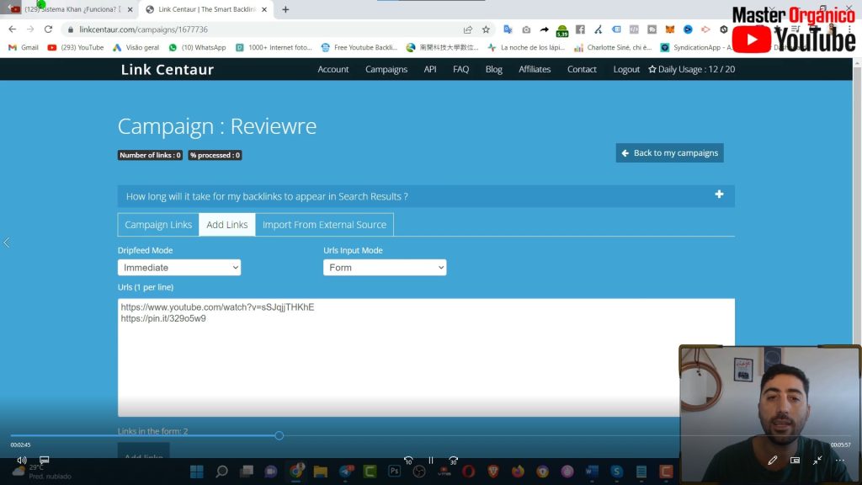Click inside the Urls textarea

tap(426, 357)
